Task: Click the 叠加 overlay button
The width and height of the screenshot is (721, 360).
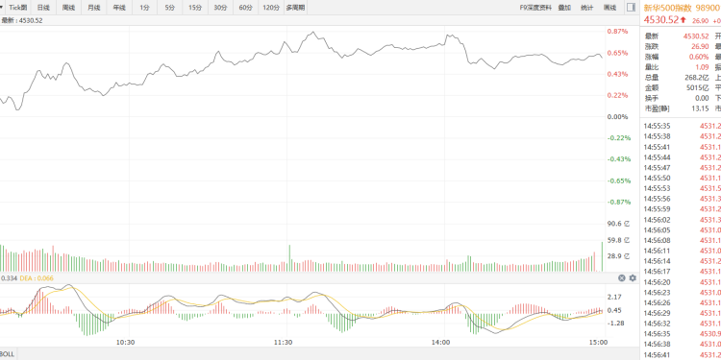Action: point(564,8)
